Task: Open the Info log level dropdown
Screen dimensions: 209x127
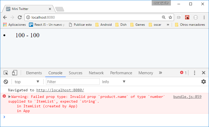Action: (114, 82)
